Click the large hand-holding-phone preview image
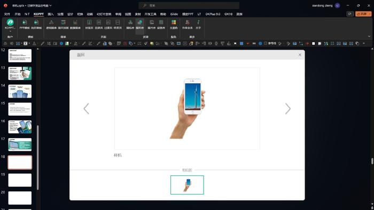The height and width of the screenshot is (210, 374). point(187,108)
